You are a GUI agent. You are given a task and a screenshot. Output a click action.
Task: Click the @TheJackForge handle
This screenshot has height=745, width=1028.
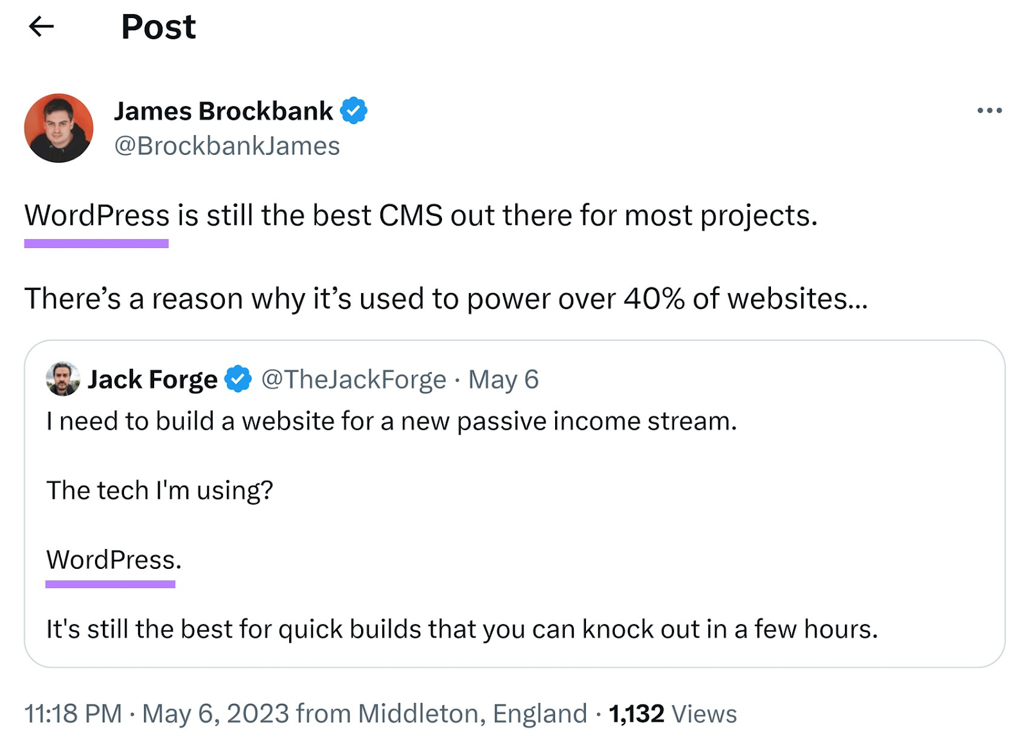pyautogui.click(x=354, y=379)
